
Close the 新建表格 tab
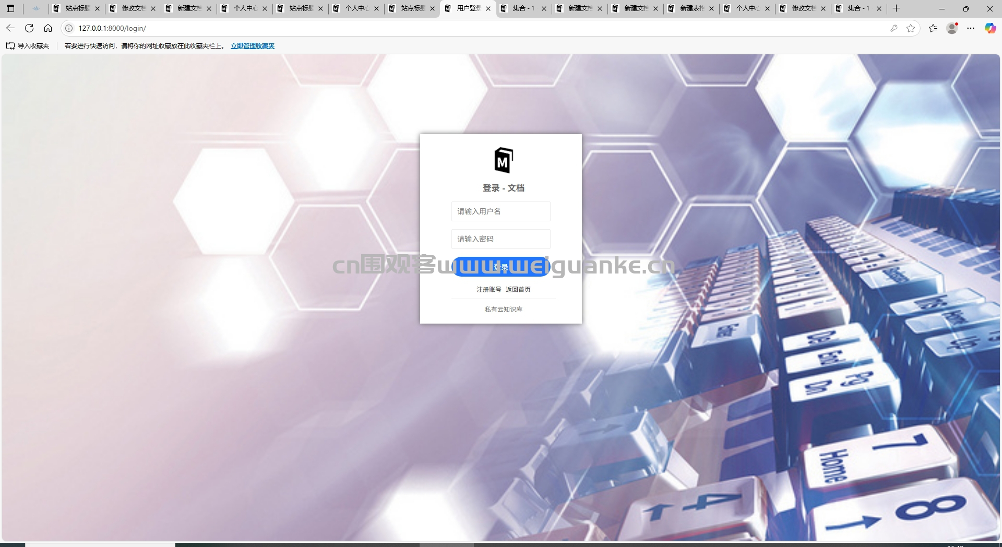711,8
